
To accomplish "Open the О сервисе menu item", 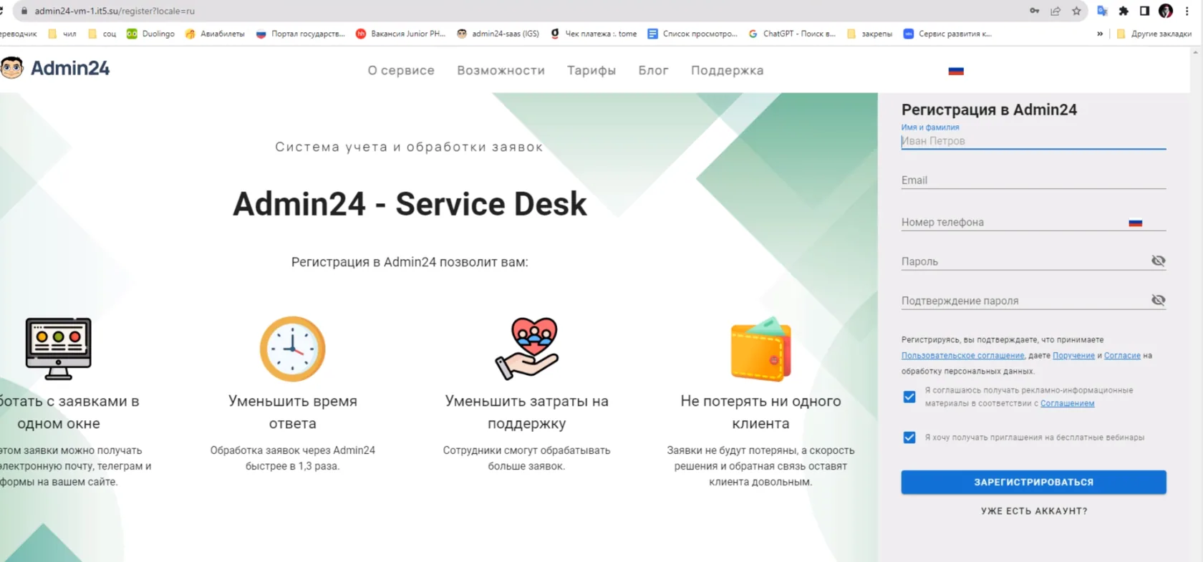I will (401, 70).
